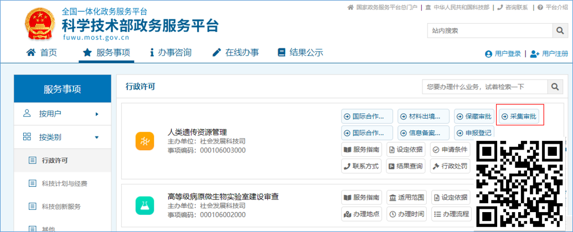Click the 保藏审批 button
The image size is (573, 232).
[474, 117]
